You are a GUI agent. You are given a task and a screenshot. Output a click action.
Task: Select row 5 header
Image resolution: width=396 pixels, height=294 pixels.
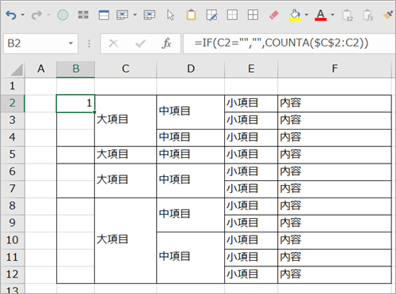12,155
